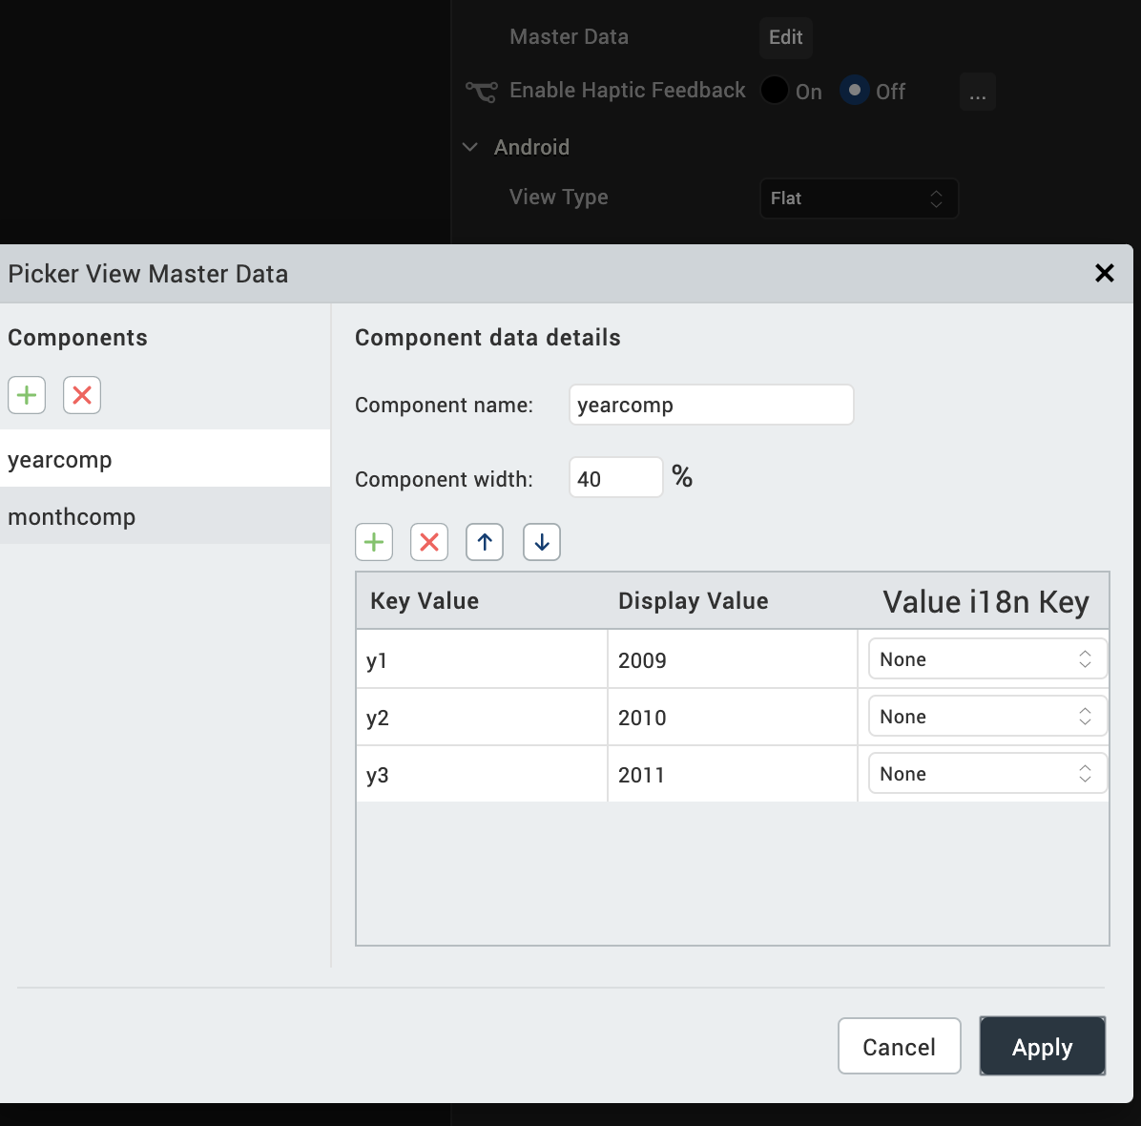
Task: Click the Haptic Feedback fork icon
Action: coord(481,92)
